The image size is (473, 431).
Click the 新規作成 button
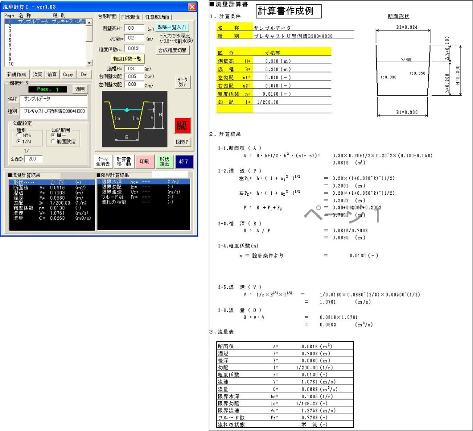click(x=16, y=75)
